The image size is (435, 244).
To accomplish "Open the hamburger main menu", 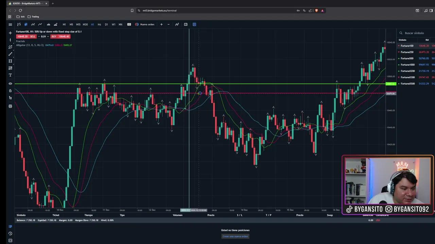I will tap(10, 24).
